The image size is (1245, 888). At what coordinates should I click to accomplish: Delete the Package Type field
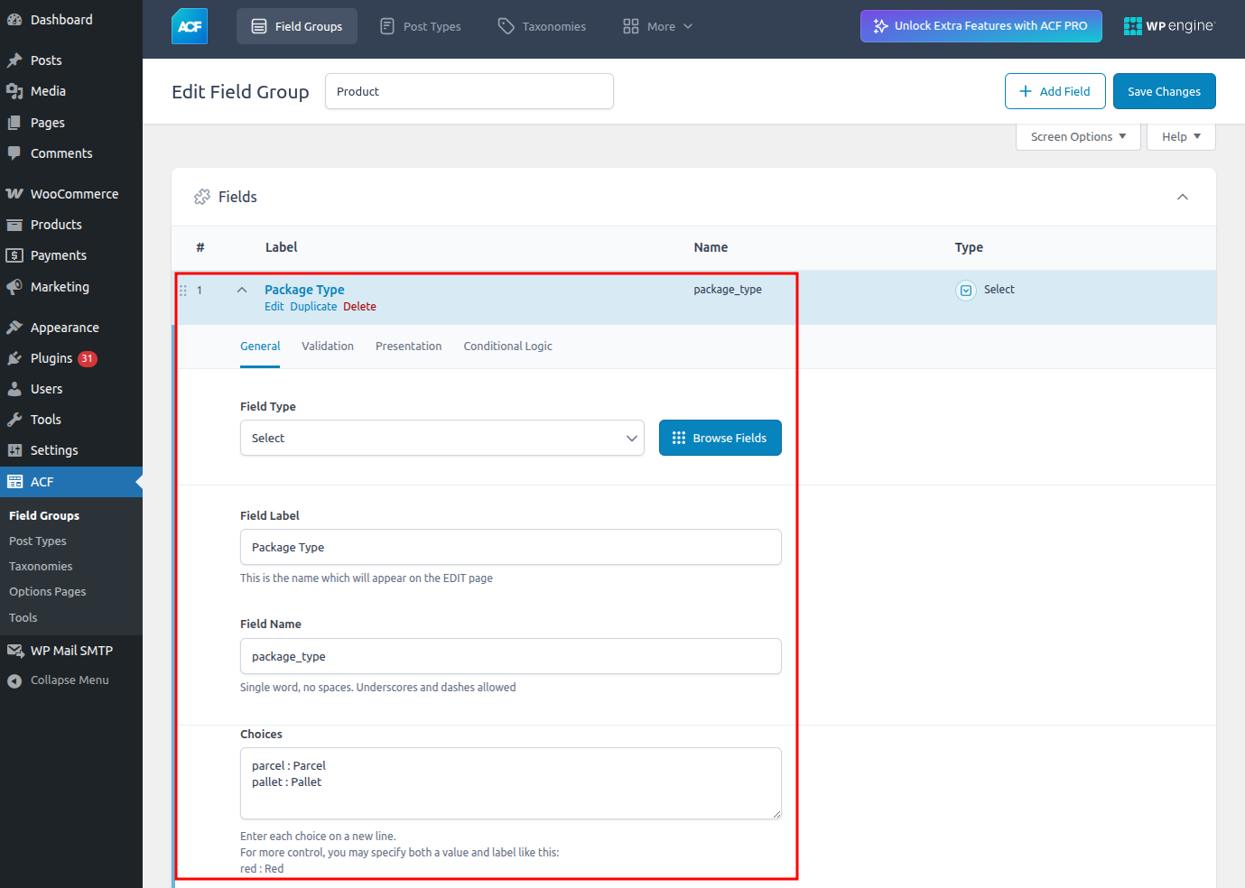[x=359, y=307]
